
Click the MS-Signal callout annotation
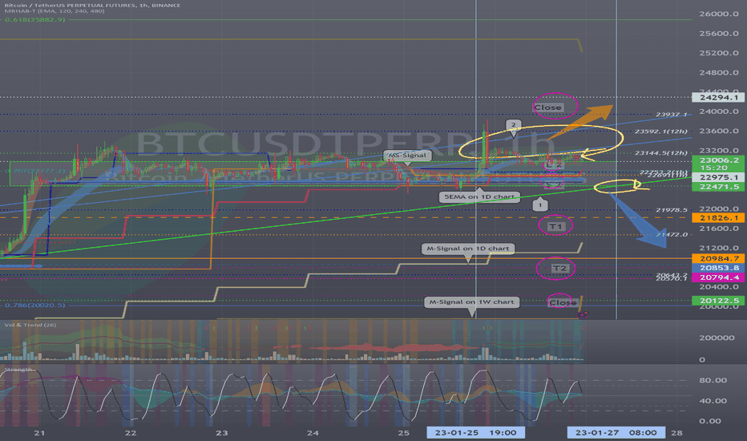[x=407, y=156]
